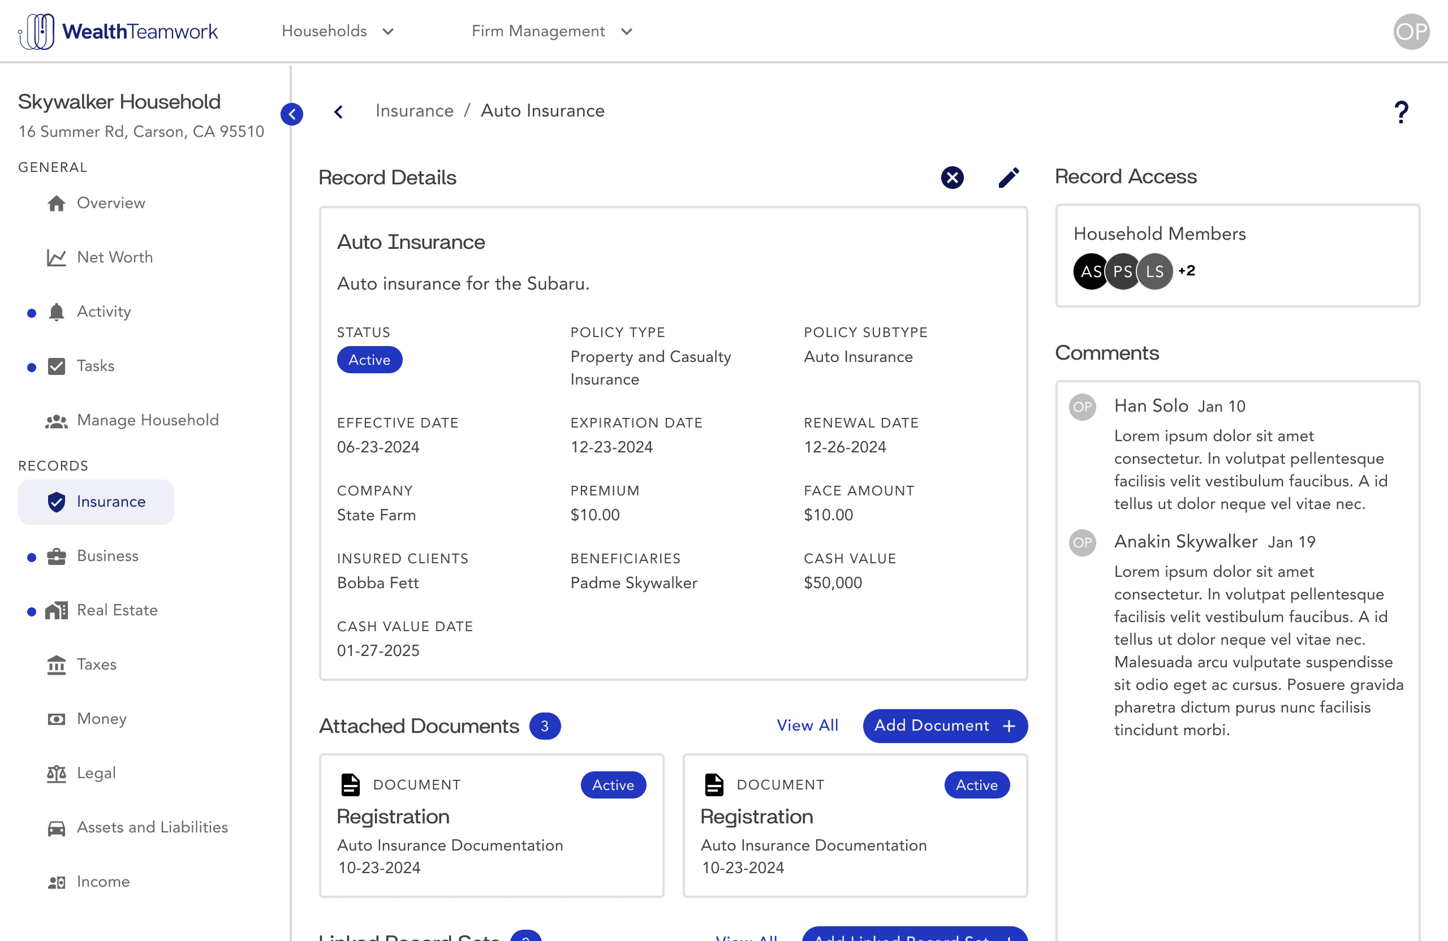Image resolution: width=1448 pixels, height=941 pixels.
Task: Open the second Registration document card
Action: click(x=855, y=826)
